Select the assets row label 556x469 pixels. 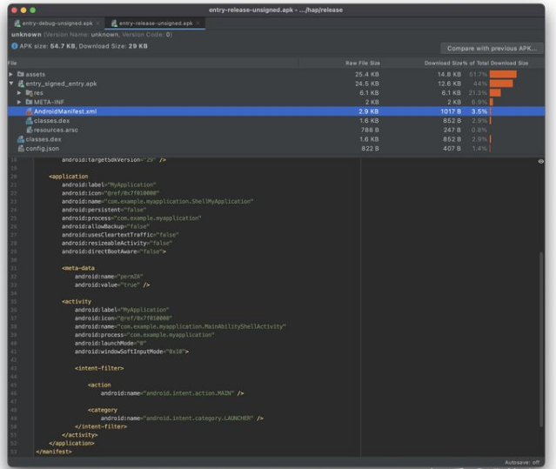pos(35,75)
